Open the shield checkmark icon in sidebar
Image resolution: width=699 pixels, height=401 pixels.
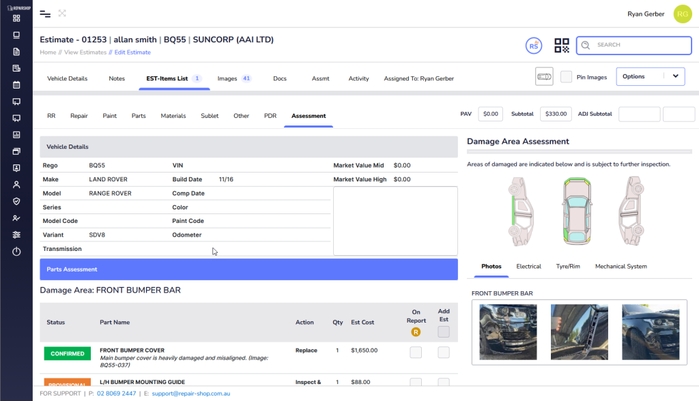pyautogui.click(x=16, y=201)
